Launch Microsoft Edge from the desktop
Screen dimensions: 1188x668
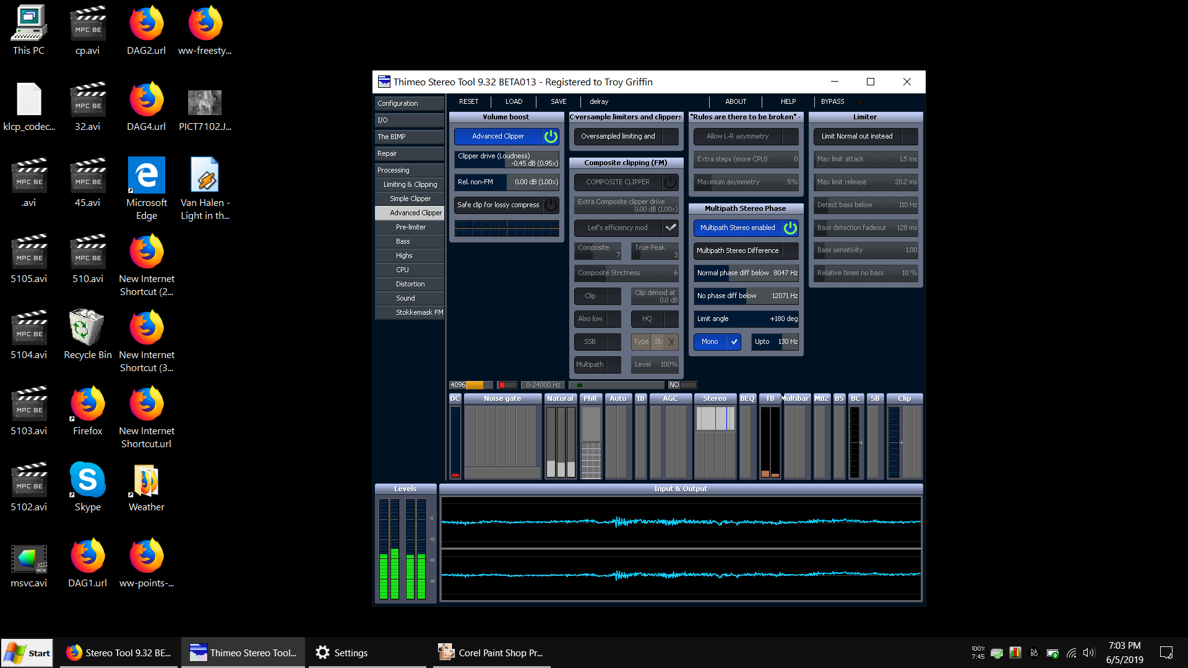[x=146, y=189]
